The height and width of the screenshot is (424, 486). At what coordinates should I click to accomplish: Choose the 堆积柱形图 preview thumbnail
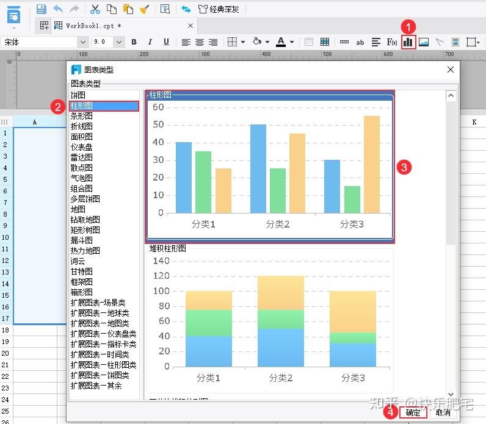coord(270,319)
